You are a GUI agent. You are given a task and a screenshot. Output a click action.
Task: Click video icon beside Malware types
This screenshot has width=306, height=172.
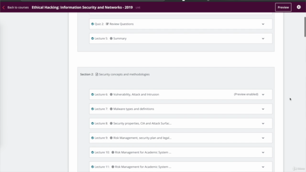[x=111, y=109]
